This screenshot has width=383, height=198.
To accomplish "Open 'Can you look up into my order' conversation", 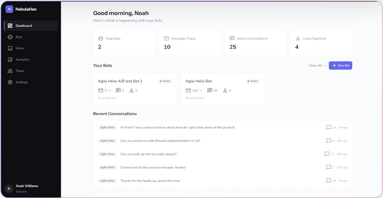I will pyautogui.click(x=223, y=154).
